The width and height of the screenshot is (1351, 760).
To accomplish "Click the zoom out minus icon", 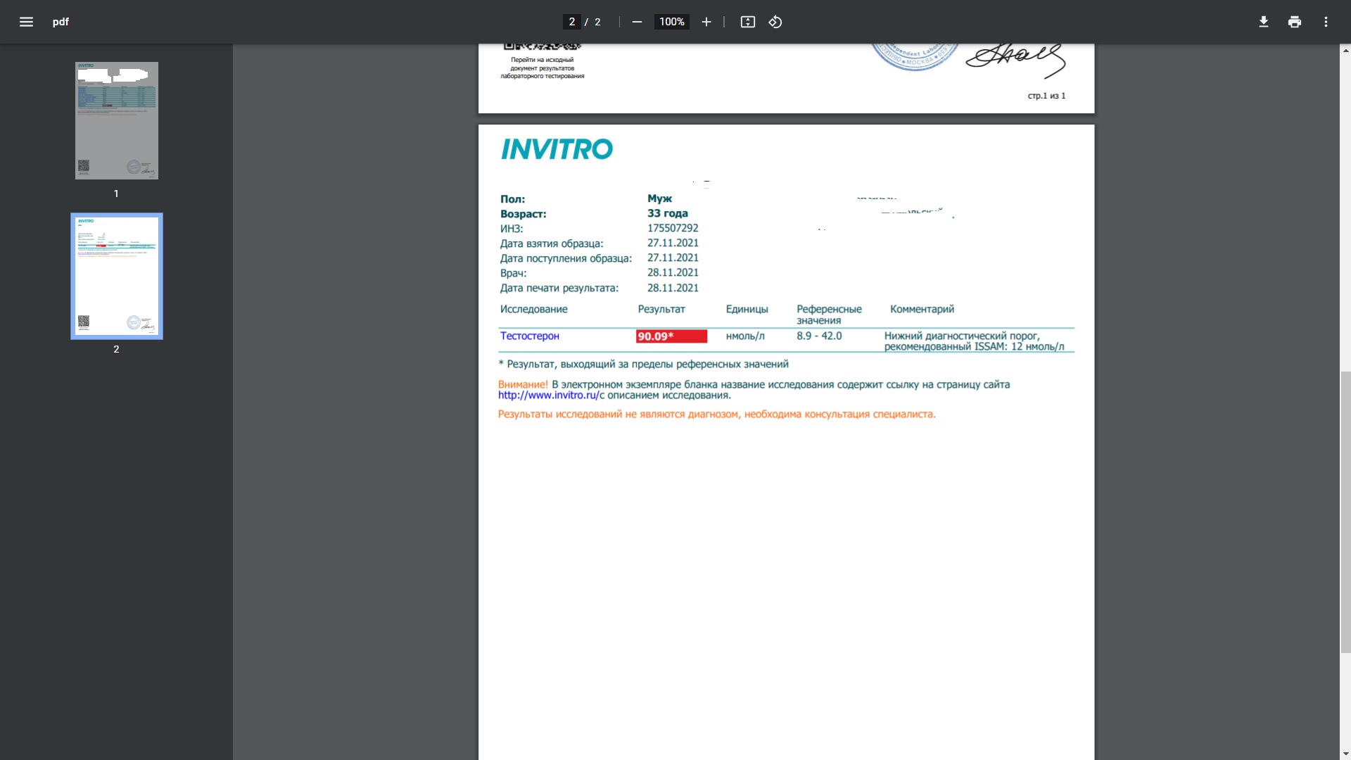I will (637, 22).
